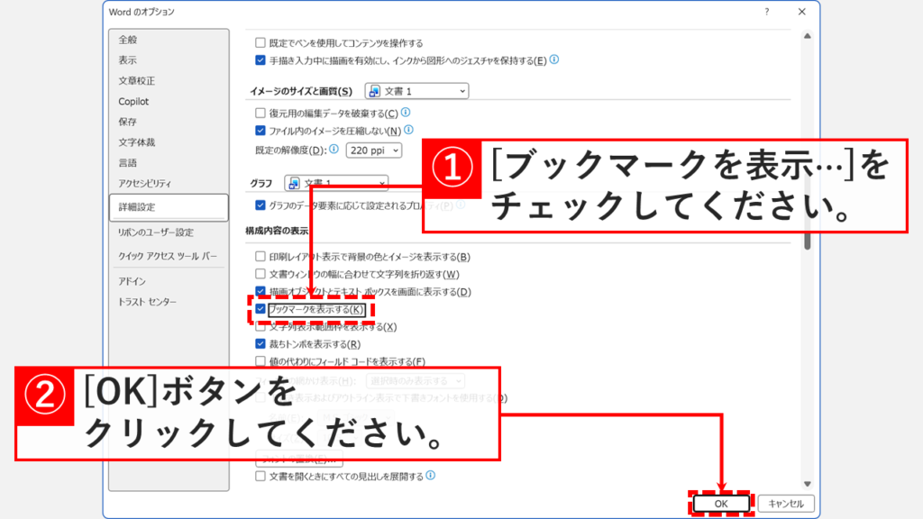
Task: Uncheck ファイル内のイメージを圧縮しない checkbox
Action: pyautogui.click(x=260, y=131)
